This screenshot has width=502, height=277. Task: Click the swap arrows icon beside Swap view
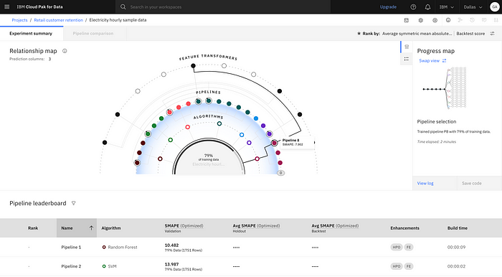point(445,61)
